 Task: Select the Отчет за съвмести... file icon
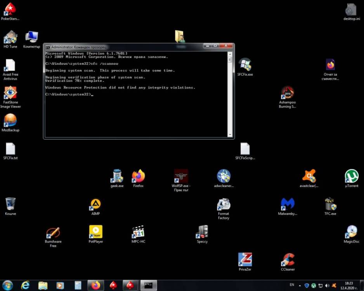tap(330, 69)
